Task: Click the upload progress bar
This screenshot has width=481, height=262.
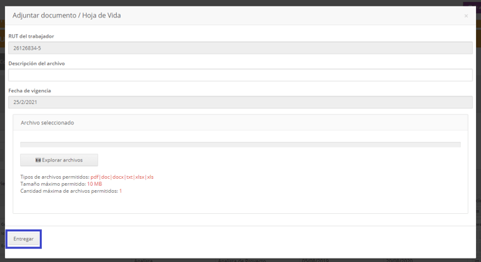Action: (x=240, y=145)
